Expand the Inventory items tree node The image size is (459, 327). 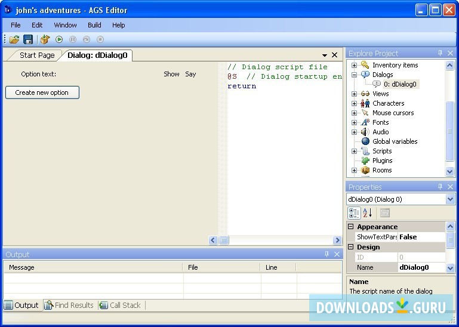pyautogui.click(x=354, y=65)
